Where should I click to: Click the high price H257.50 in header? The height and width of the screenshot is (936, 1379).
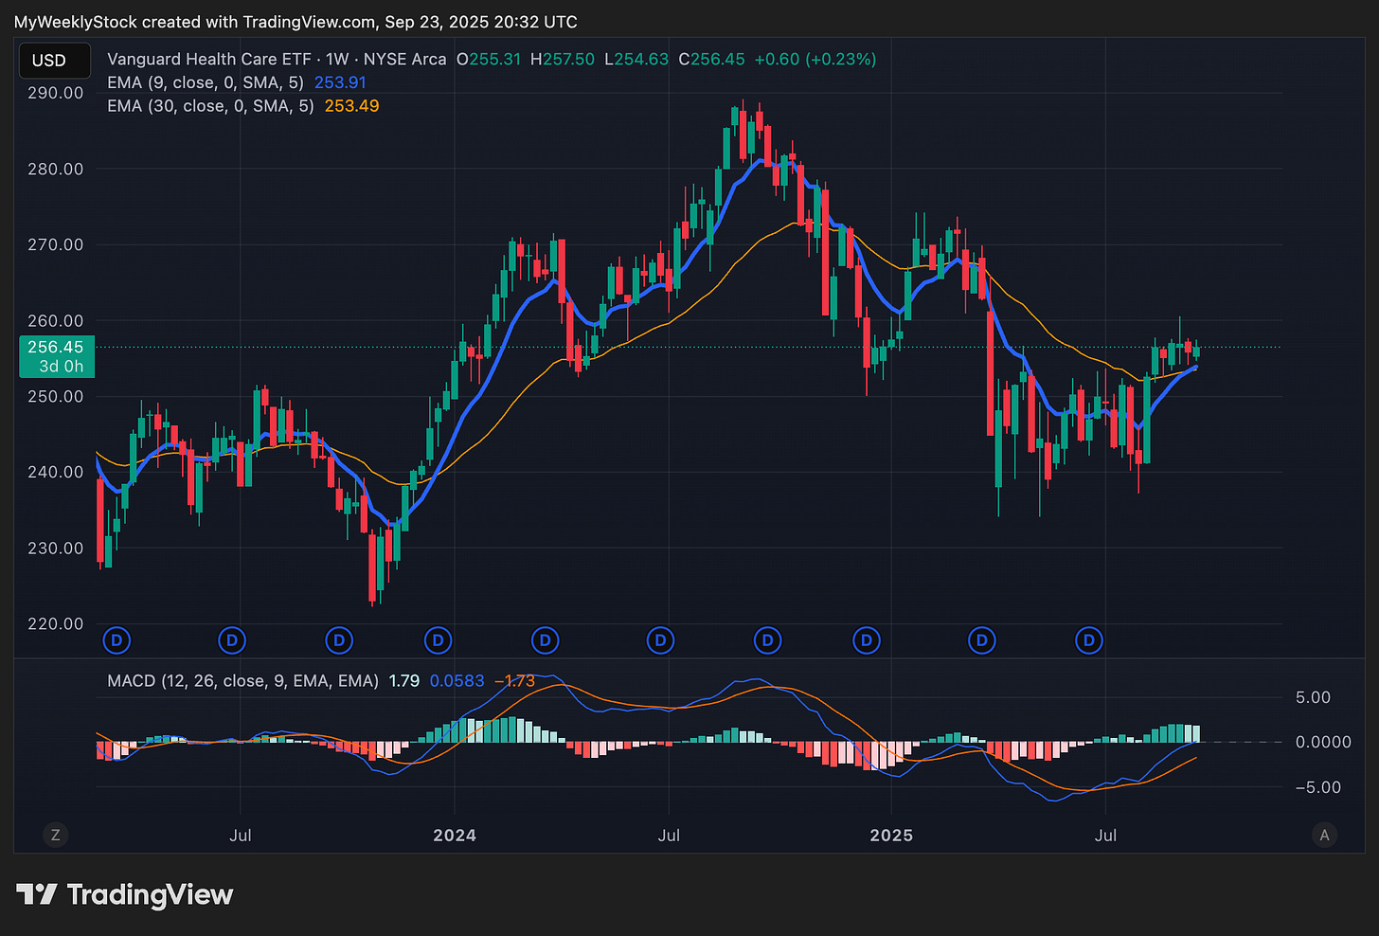[563, 59]
